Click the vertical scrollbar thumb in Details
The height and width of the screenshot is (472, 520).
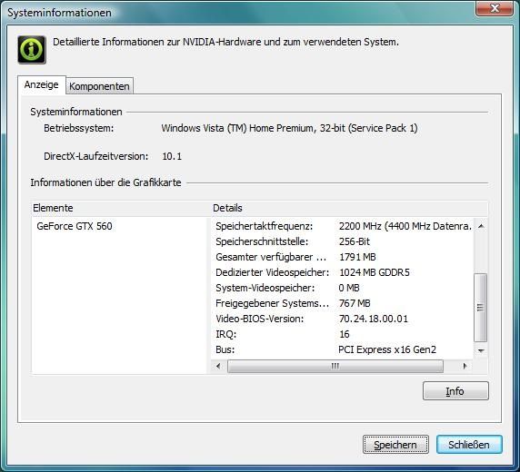(481, 308)
